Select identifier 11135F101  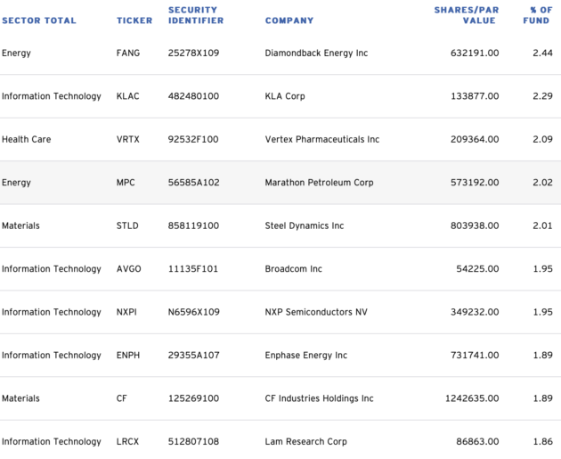pos(193,269)
